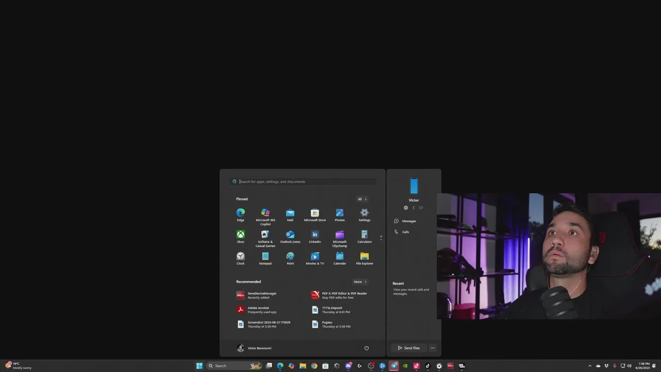Open Microsoft Store from pinned apps

pos(315,215)
